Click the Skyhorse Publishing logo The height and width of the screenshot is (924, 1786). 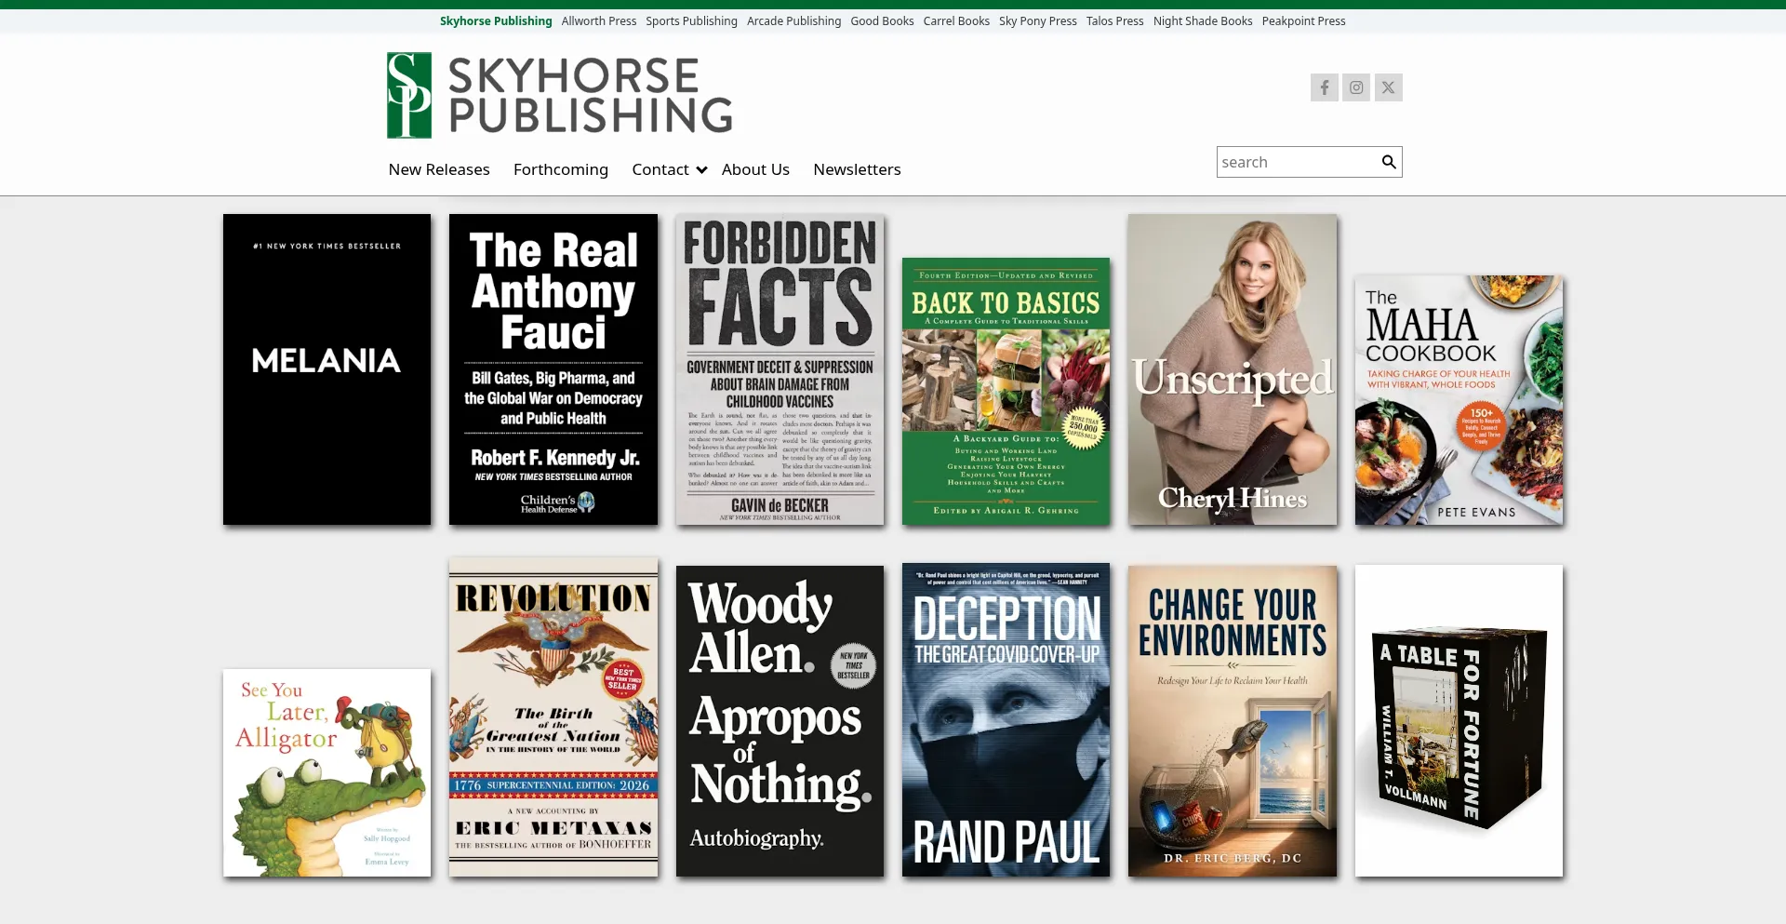[559, 95]
